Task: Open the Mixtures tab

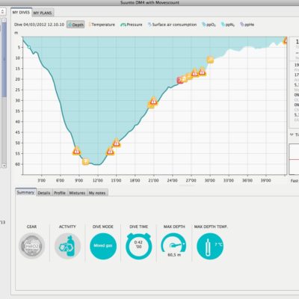Action: (x=77, y=193)
